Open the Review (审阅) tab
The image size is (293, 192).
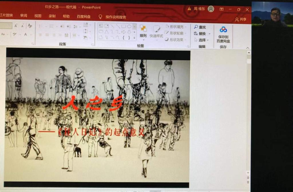[x=23, y=16]
